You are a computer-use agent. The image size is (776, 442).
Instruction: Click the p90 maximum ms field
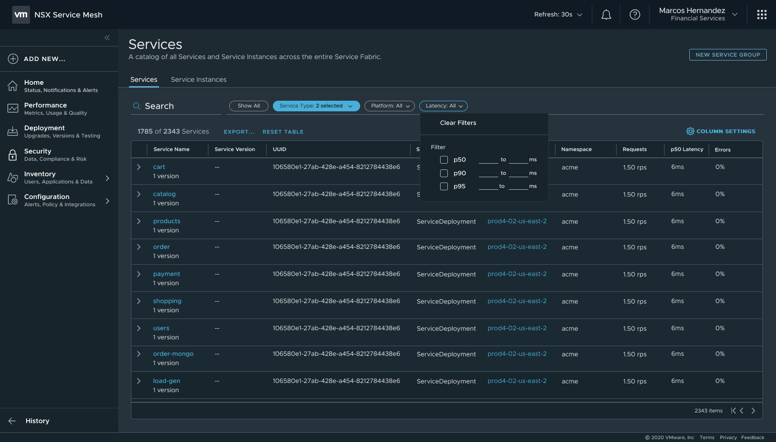518,173
